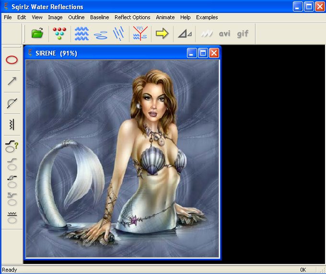The width and height of the screenshot is (326, 274).
Task: Open the Image menu
Action: (x=55, y=17)
